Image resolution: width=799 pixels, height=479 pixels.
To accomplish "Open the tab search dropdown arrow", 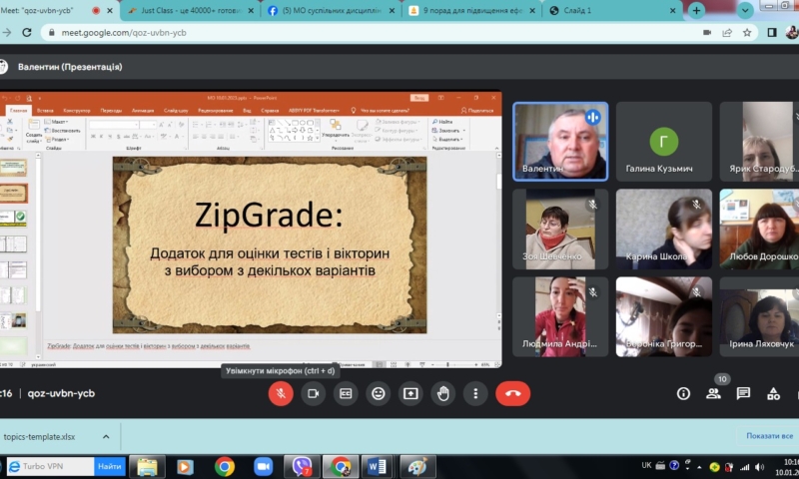I will click(745, 11).
